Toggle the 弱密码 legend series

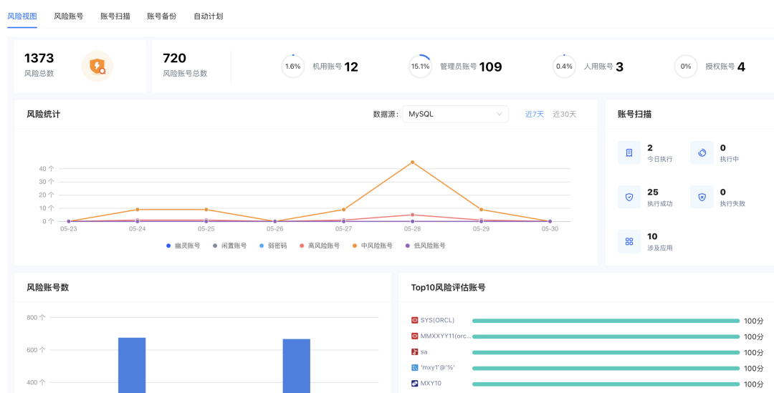tap(273, 246)
